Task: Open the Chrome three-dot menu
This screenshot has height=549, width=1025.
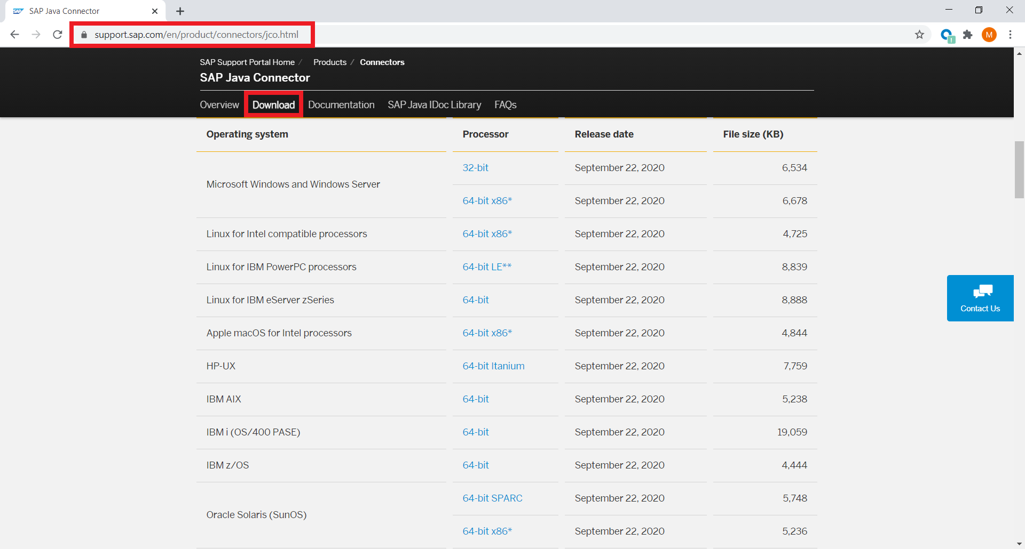Action: 1010,35
